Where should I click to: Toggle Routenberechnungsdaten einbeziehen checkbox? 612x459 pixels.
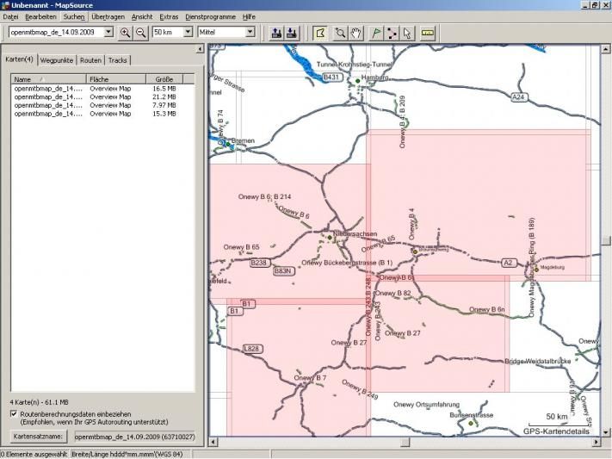[x=14, y=414]
